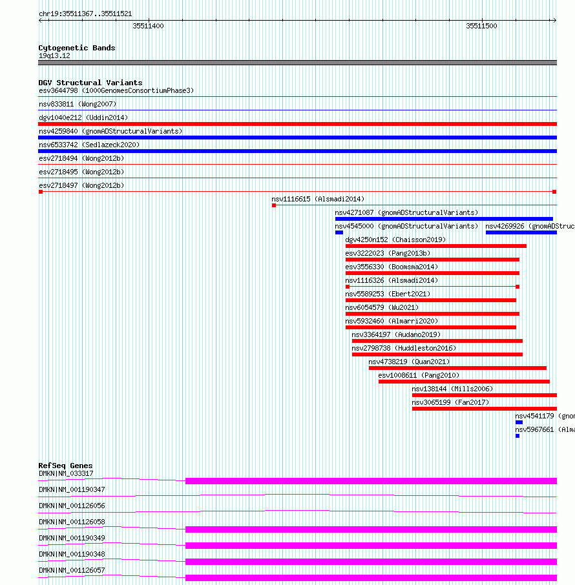Image resolution: width=575 pixels, height=585 pixels.
Task: Select the nsv5967661 variant label
Action: coord(545,429)
